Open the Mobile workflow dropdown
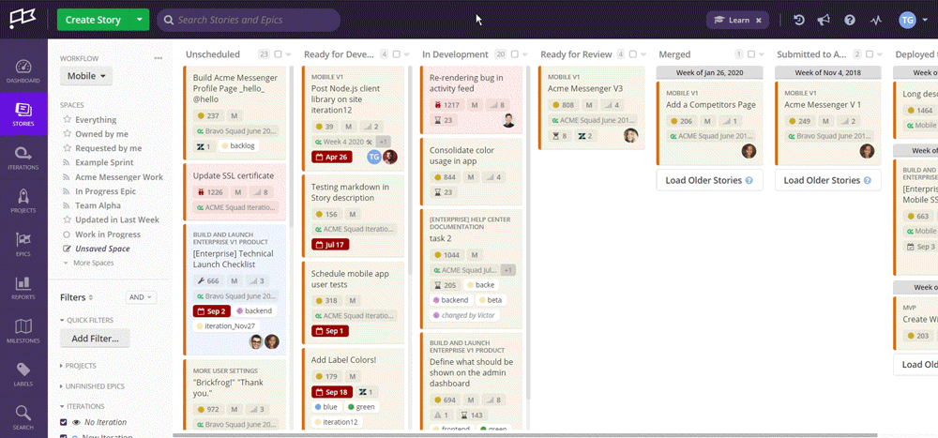This screenshot has width=938, height=438. pyautogui.click(x=86, y=76)
